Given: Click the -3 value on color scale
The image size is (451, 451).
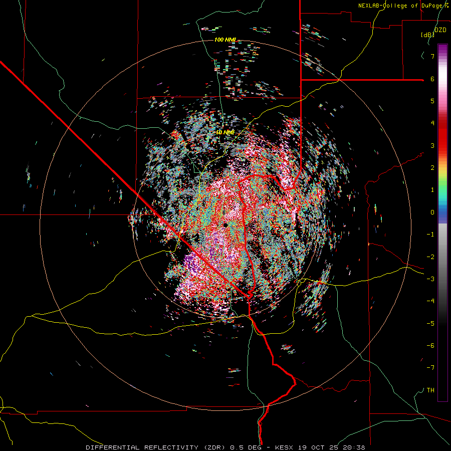Looking at the screenshot, I should 430,279.
